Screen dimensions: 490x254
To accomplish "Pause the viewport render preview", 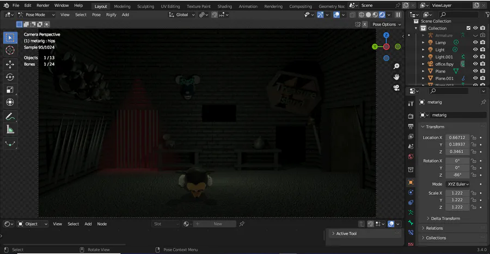I will pyautogui.click(x=398, y=15).
